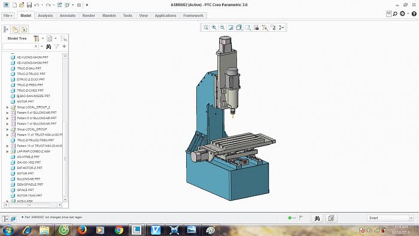
Task: Zoom in on the graphics view
Action: click(214, 28)
